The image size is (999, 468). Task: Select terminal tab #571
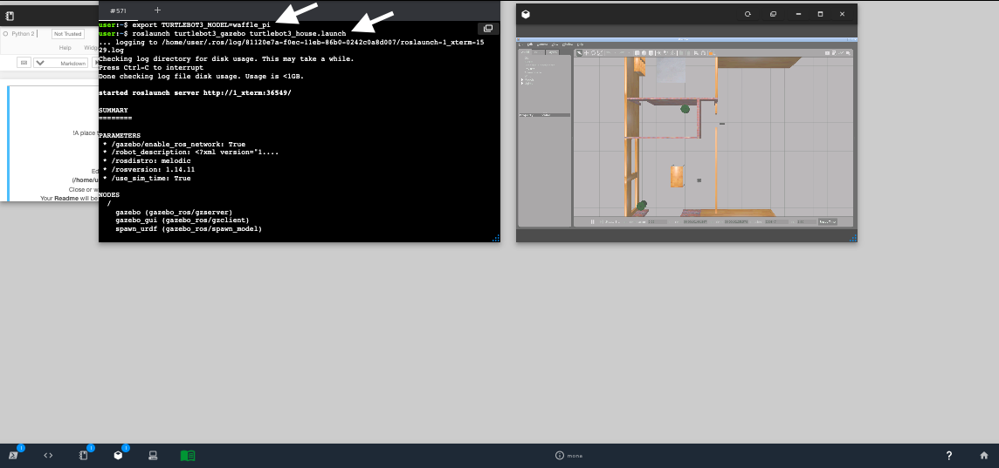[117, 10]
